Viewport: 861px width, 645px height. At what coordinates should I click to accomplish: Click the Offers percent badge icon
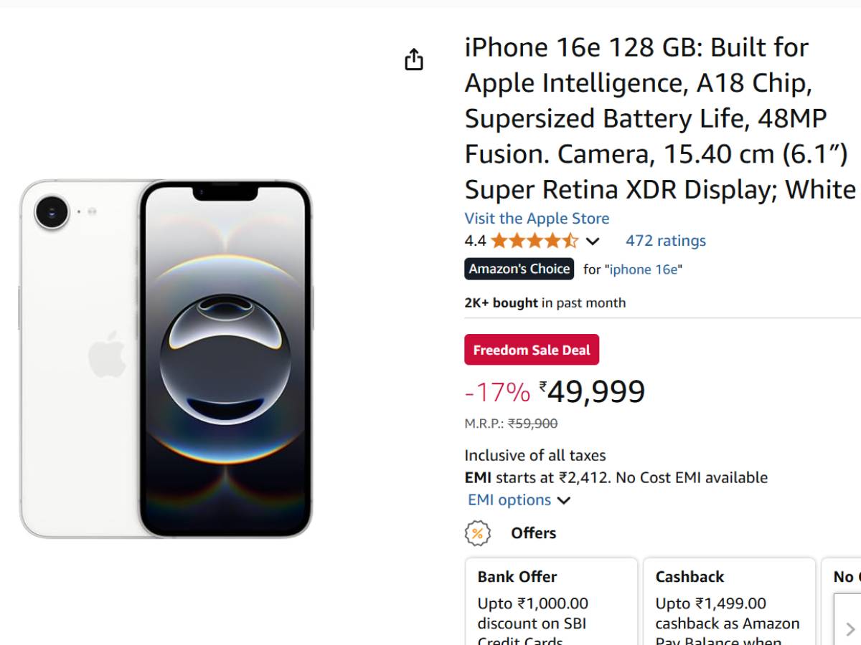tap(478, 533)
